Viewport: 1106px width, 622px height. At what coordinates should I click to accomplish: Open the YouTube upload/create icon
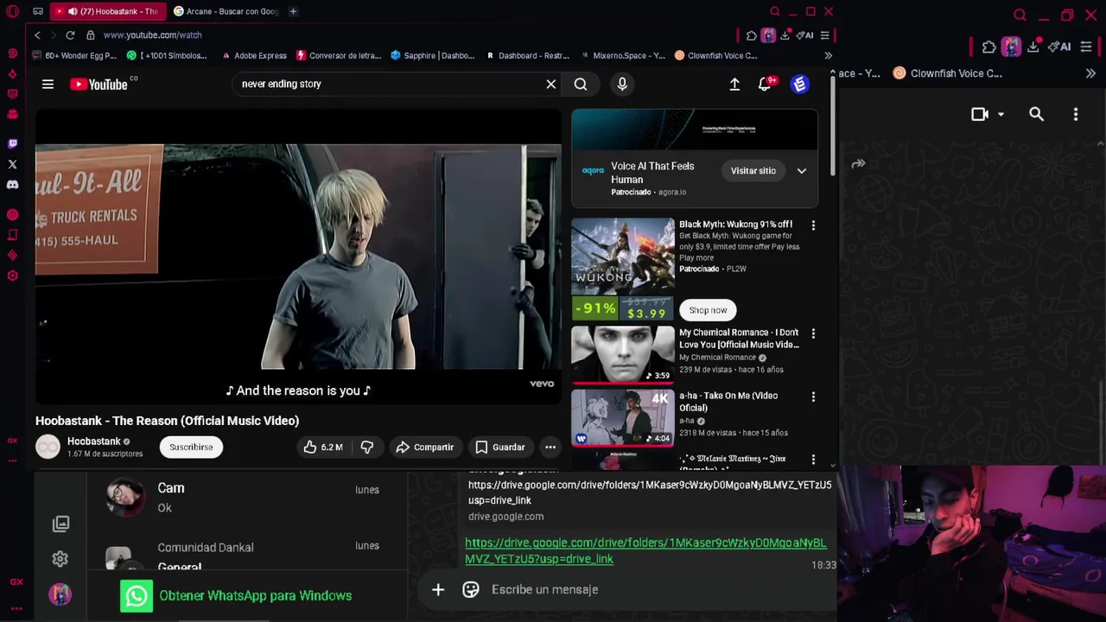[734, 84]
